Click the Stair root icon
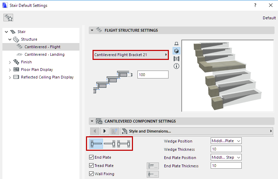278x179 pixels. (13, 32)
